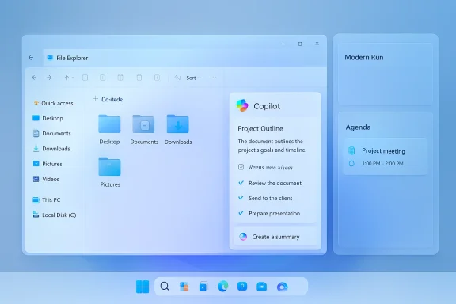456x304 pixels.
Task: Click the Agenda heading
Action: tap(358, 127)
